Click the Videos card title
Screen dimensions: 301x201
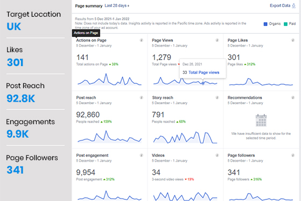(158, 155)
